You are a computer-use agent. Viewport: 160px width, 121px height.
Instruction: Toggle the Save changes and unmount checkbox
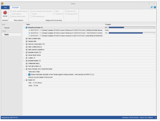[x=31, y=11]
